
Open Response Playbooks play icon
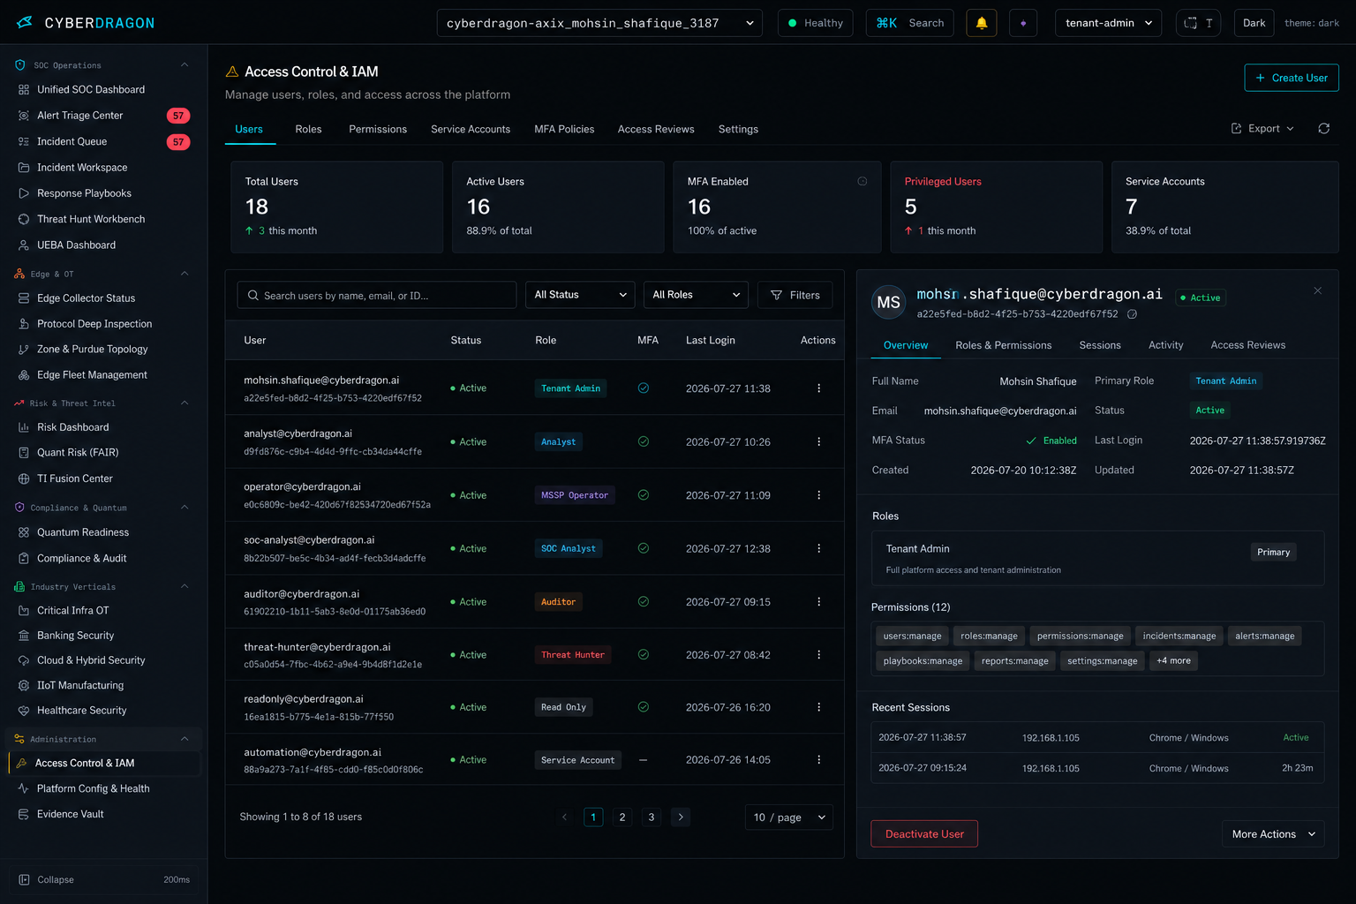[x=24, y=193]
